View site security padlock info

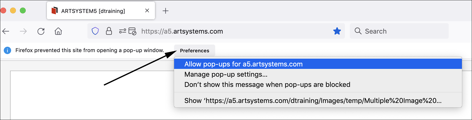pos(109,31)
